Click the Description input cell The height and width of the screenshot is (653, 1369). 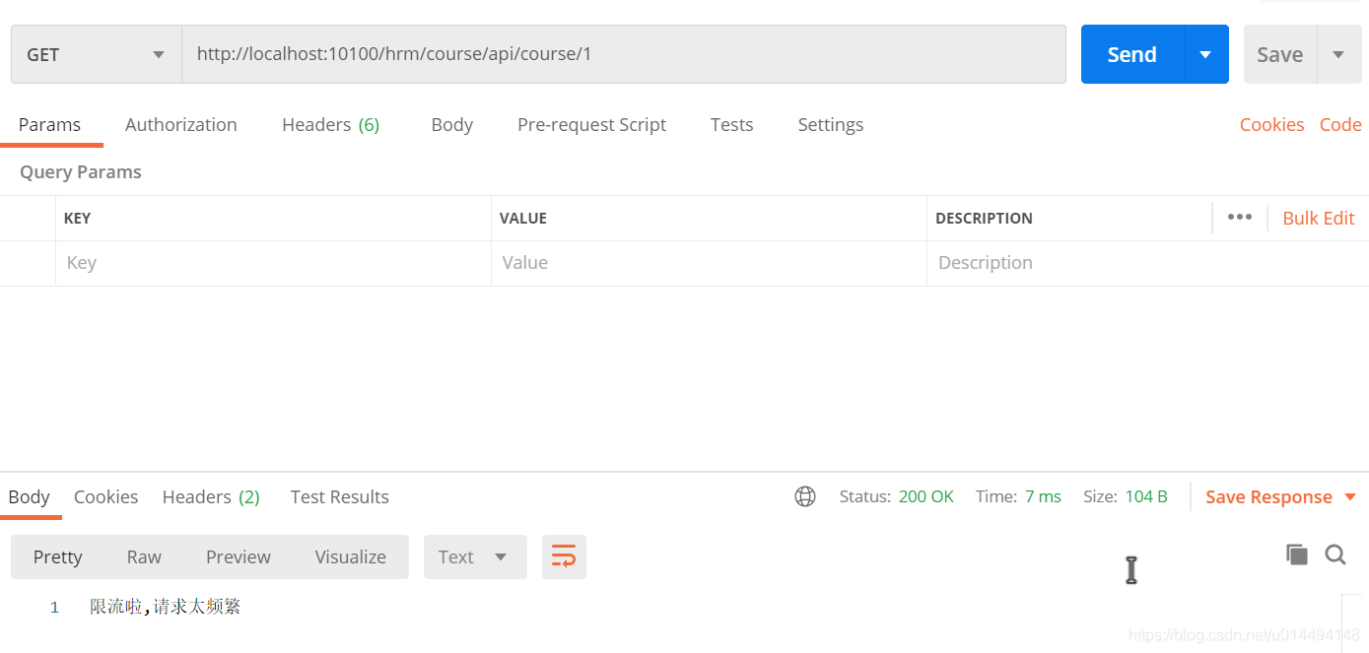point(1147,263)
